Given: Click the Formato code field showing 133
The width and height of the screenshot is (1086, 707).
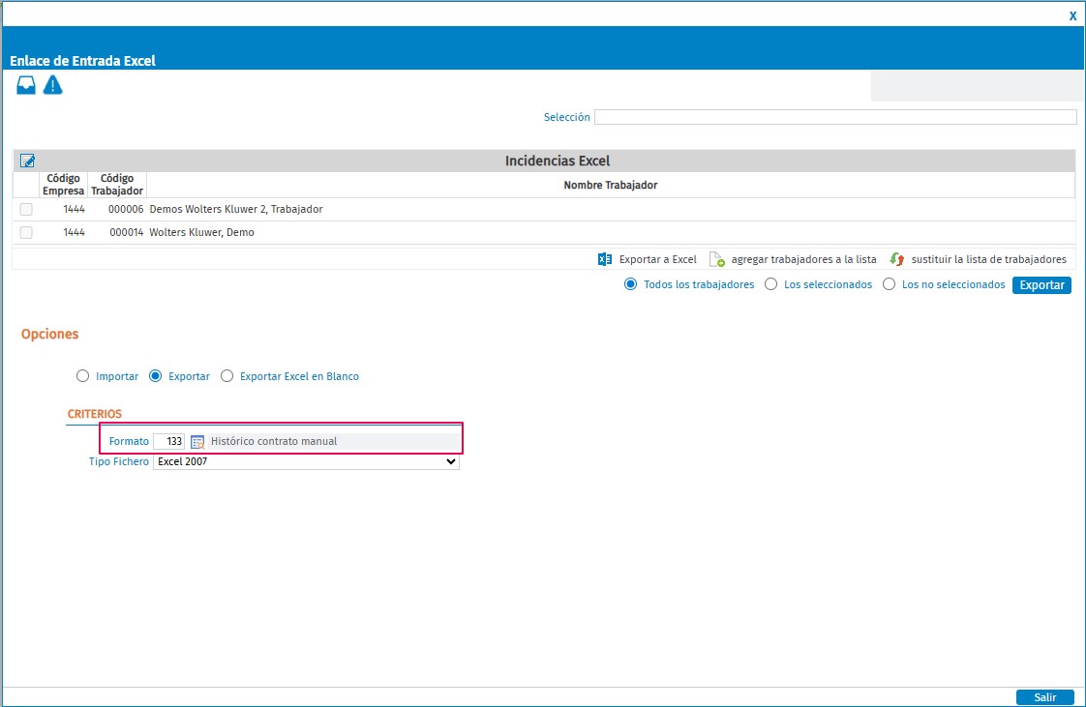Looking at the screenshot, I should click(x=169, y=441).
